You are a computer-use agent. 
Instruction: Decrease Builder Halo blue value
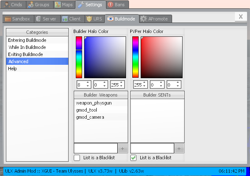(x=121, y=86)
